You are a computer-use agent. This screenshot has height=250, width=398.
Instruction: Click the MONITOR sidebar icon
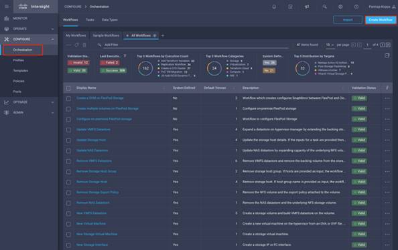[x=7, y=19]
